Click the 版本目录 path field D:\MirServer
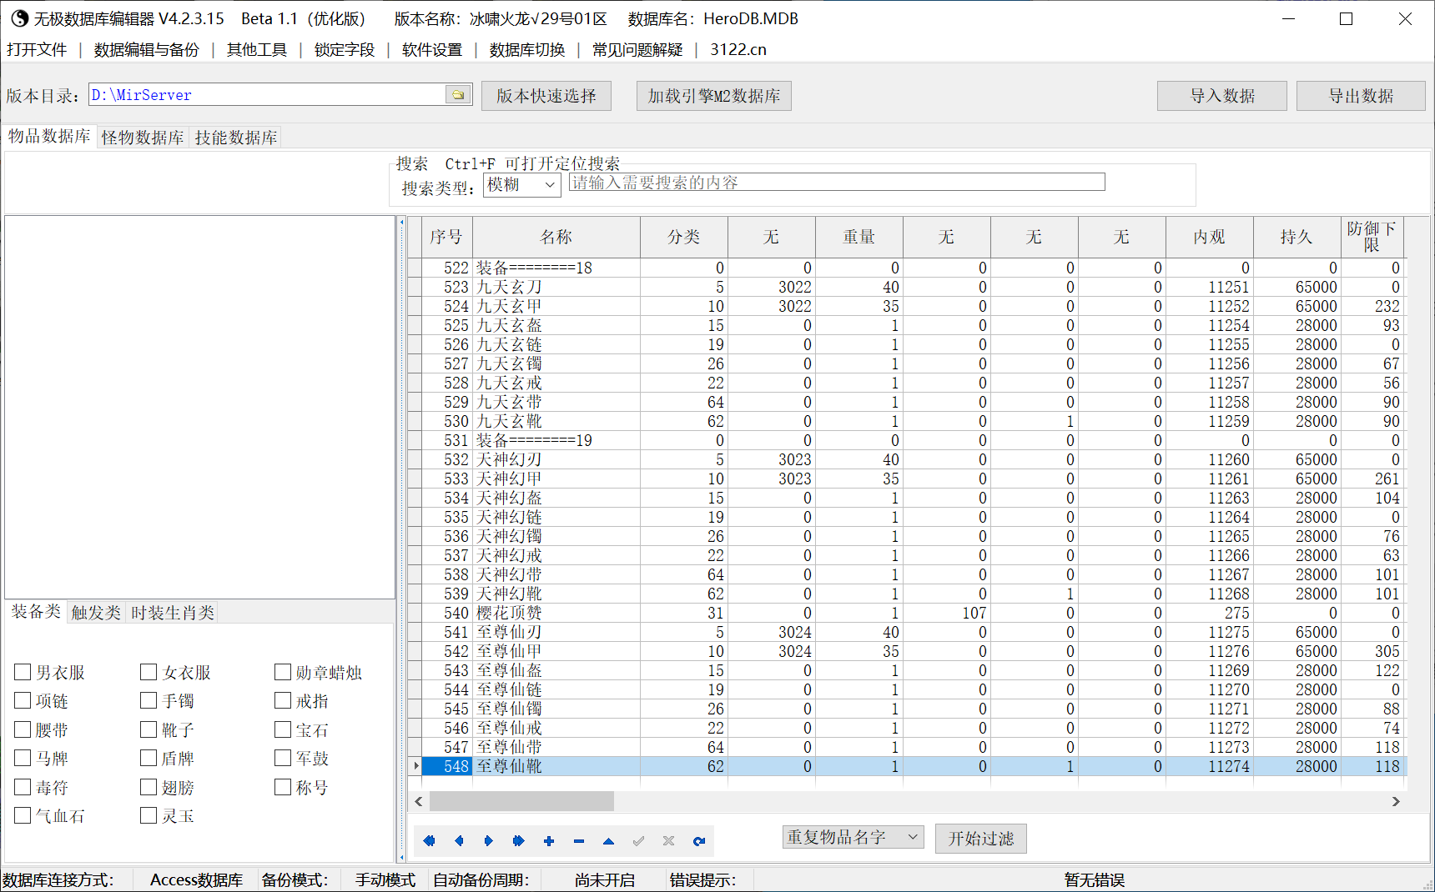The width and height of the screenshot is (1435, 892). (267, 95)
